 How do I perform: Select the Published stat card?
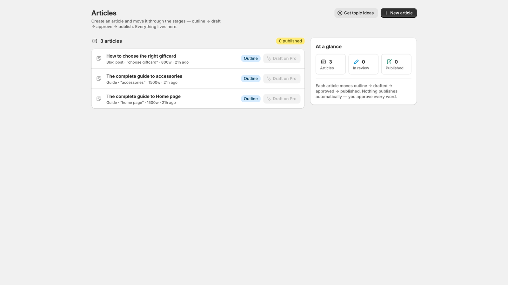(396, 64)
